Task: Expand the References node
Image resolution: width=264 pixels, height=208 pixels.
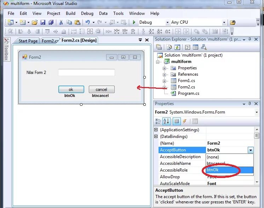Action: pos(164,75)
